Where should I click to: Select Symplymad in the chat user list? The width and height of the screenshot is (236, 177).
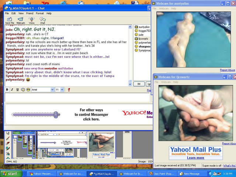tap(142, 51)
